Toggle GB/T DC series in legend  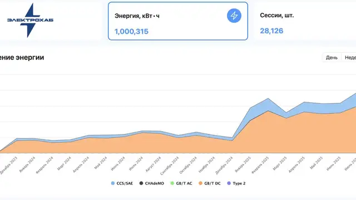(210, 183)
